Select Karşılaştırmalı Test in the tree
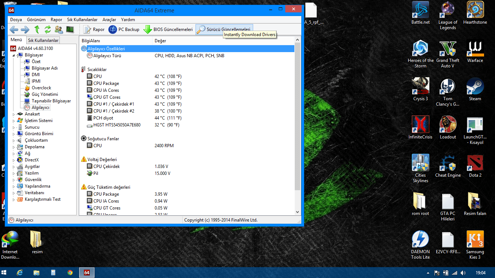The width and height of the screenshot is (495, 278). 42,199
